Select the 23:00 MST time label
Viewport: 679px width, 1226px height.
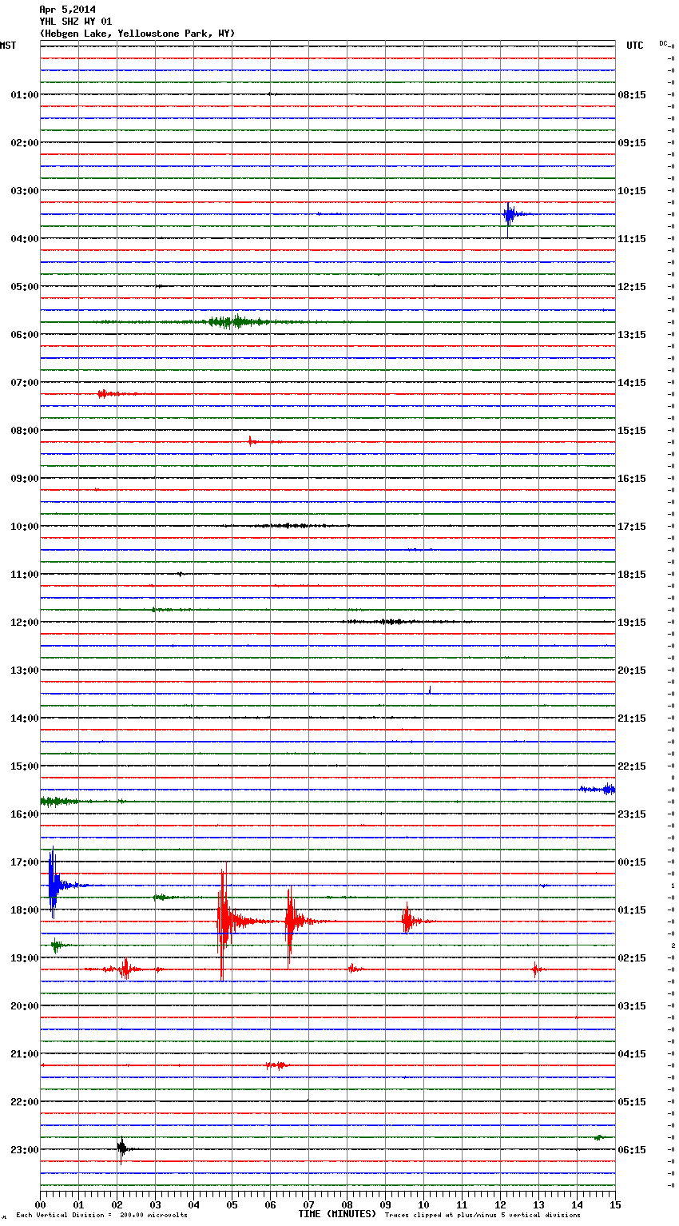(25, 1150)
